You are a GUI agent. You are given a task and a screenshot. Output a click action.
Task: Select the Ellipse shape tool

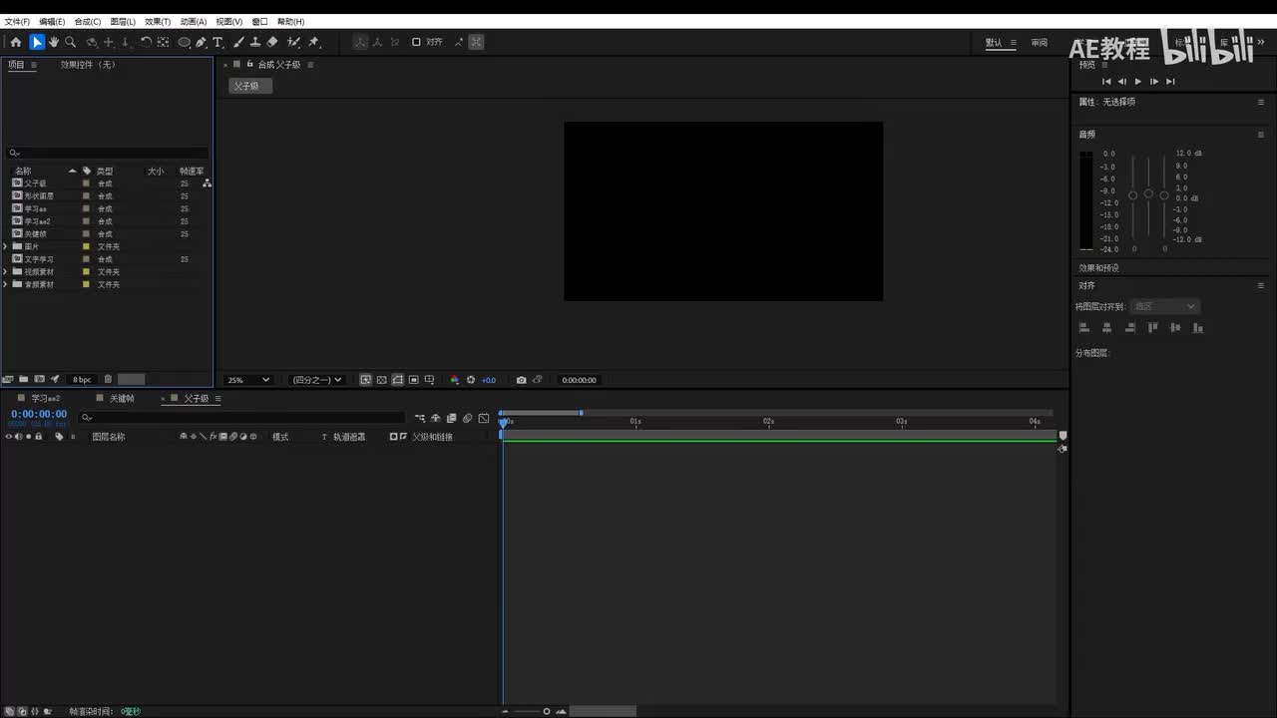185,42
